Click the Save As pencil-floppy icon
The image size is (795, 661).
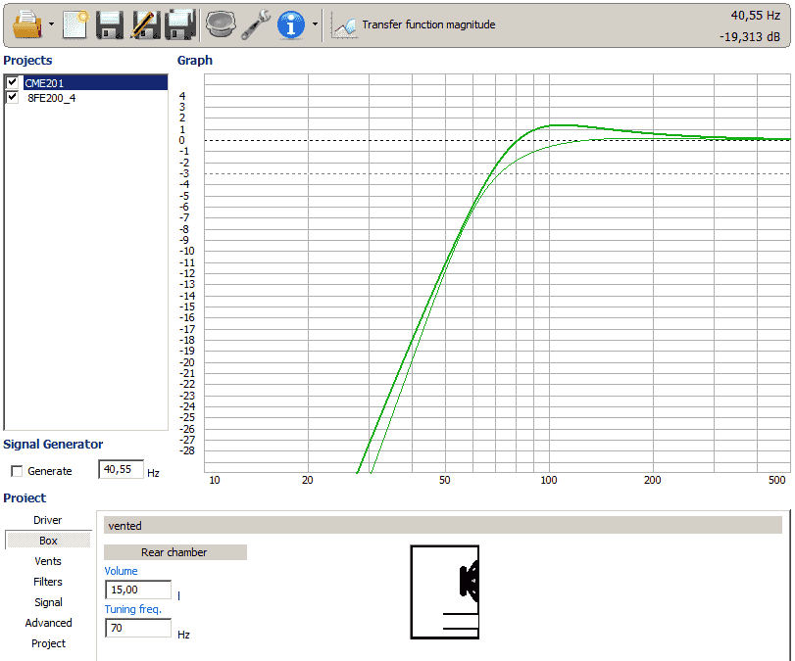point(144,24)
